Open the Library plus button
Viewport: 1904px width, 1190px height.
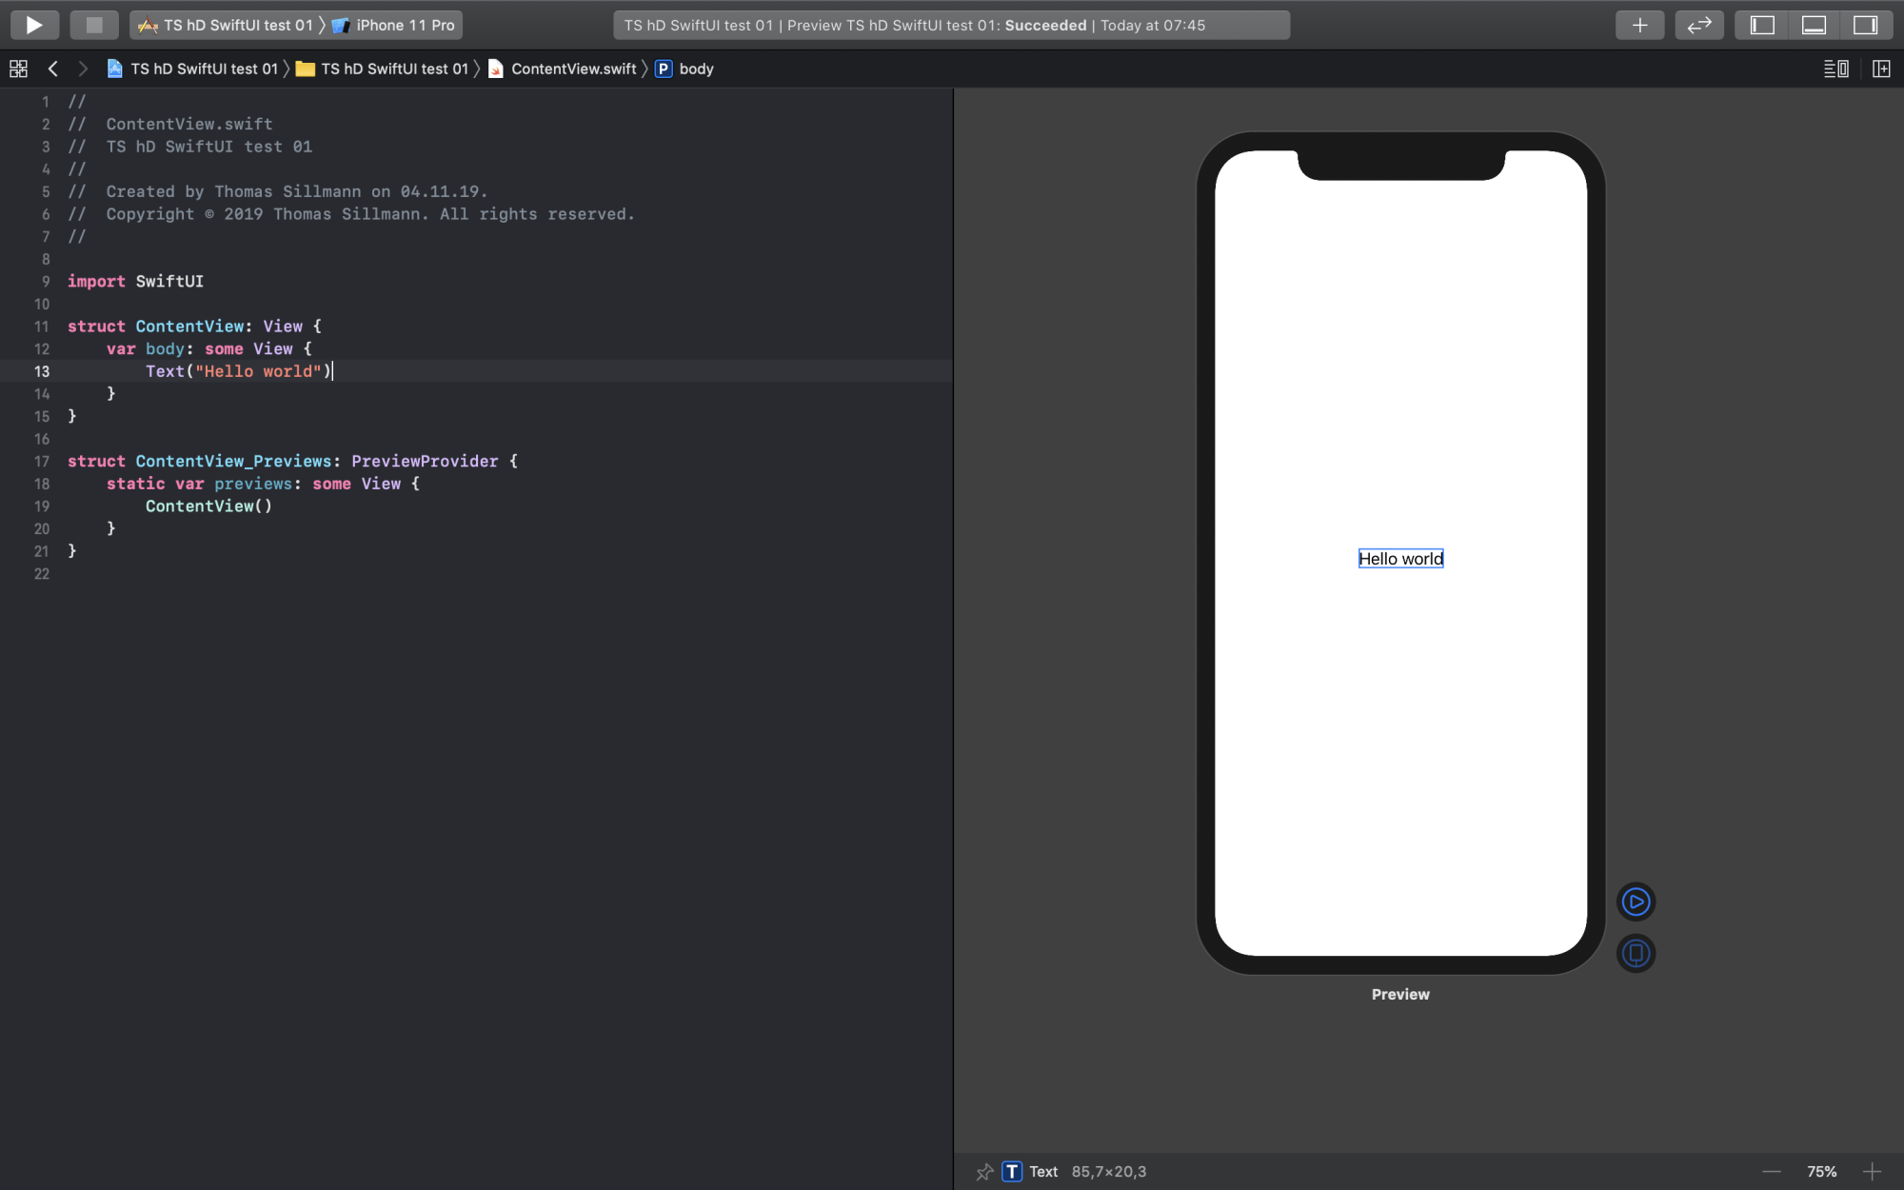[x=1639, y=25]
